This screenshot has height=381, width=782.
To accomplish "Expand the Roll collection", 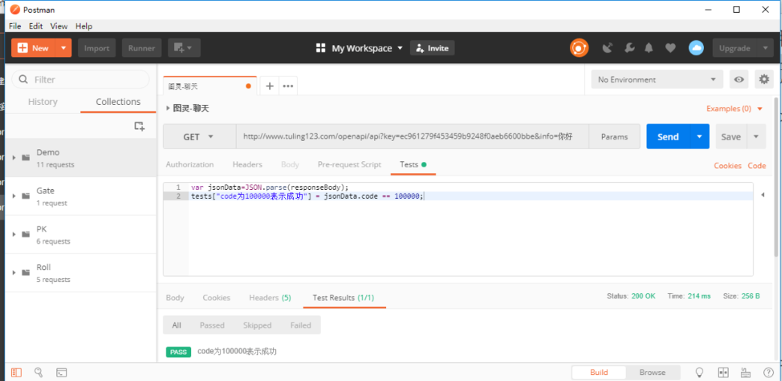I will tap(14, 272).
